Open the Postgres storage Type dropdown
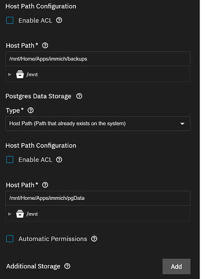This screenshot has height=279, width=205. [x=98, y=124]
